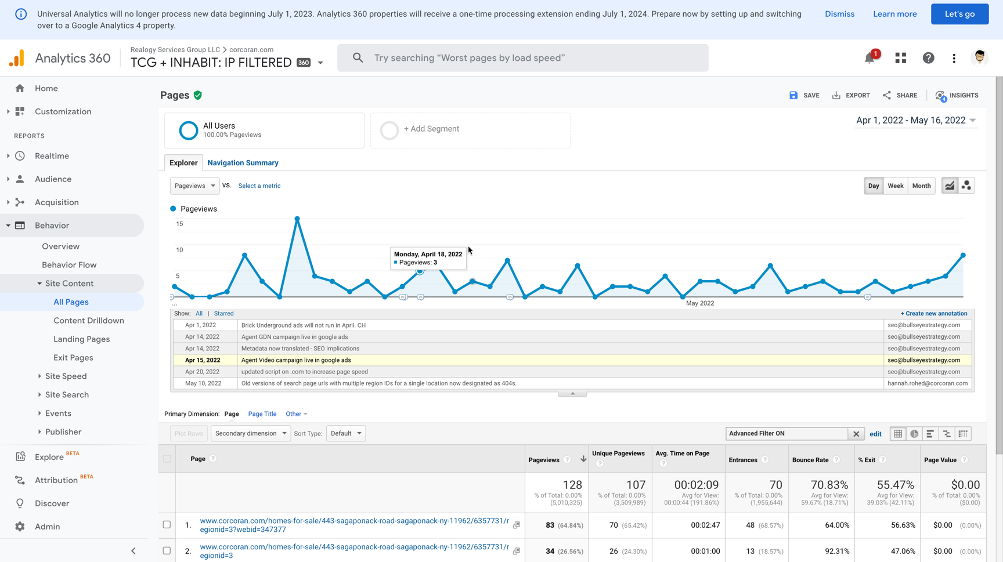Toggle the Month granularity button

[921, 186]
